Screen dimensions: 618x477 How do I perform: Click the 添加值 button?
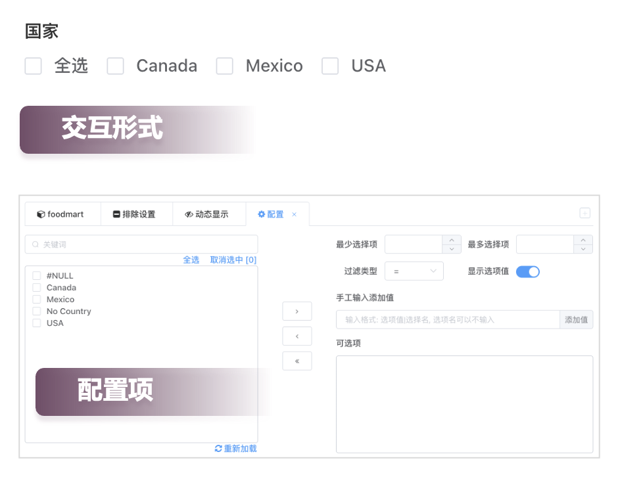click(576, 319)
